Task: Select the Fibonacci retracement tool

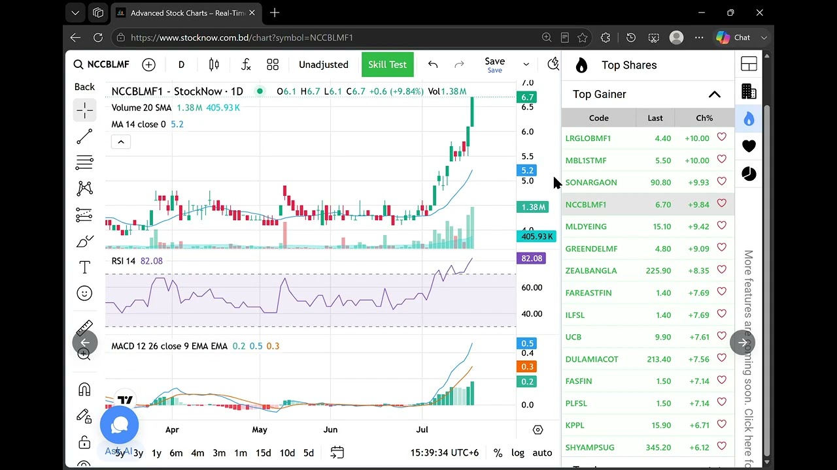Action: pyautogui.click(x=84, y=163)
